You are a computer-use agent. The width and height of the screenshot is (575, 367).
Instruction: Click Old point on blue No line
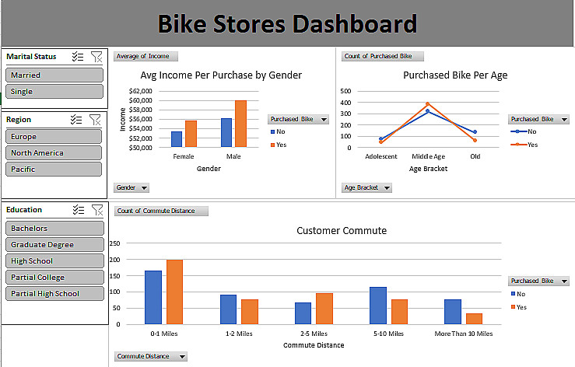point(475,132)
